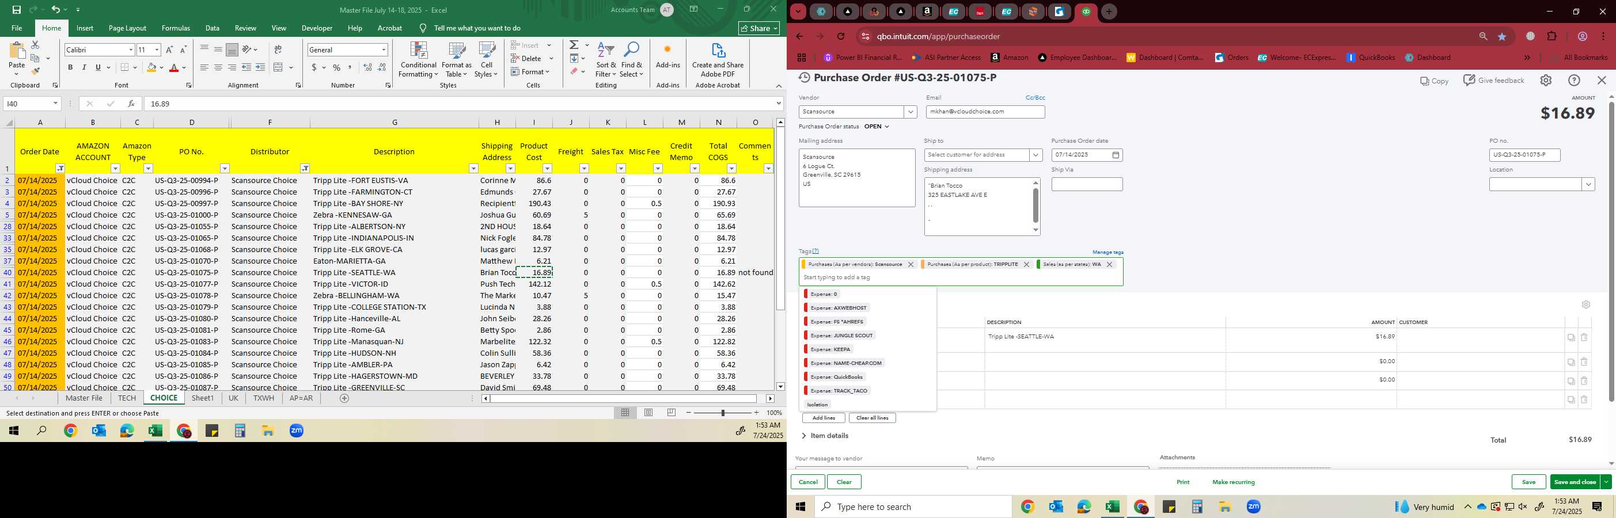Open the General number format dropdown
This screenshot has width=1616, height=518.
(384, 49)
